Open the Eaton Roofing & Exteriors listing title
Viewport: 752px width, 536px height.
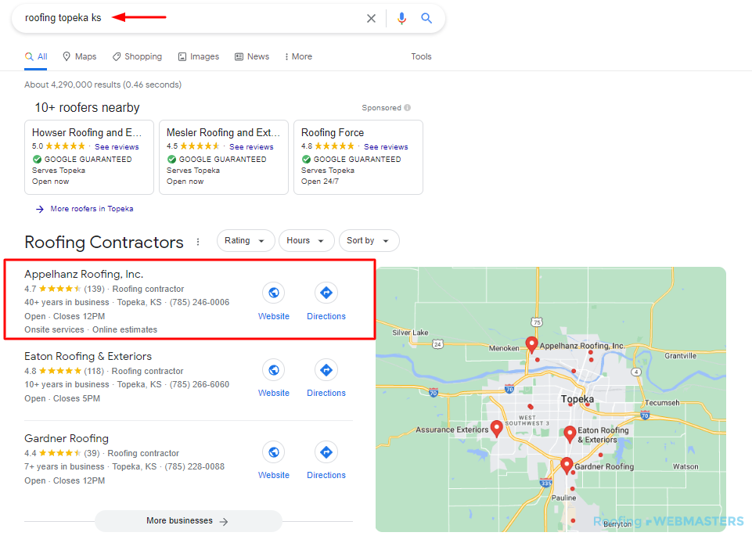coord(88,356)
